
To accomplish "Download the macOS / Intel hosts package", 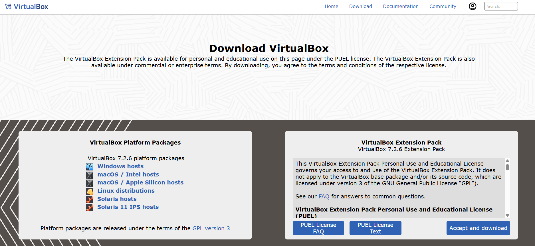I will click(128, 174).
